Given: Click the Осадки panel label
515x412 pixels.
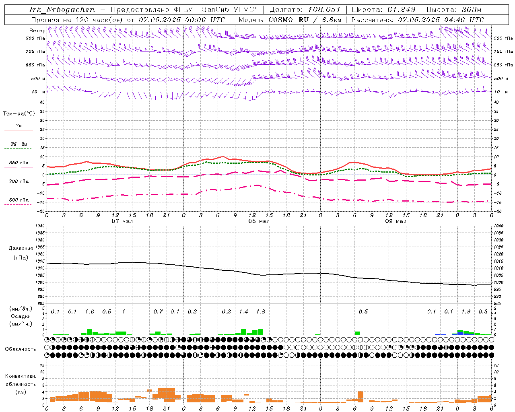Looking at the screenshot, I should pyautogui.click(x=21, y=317).
